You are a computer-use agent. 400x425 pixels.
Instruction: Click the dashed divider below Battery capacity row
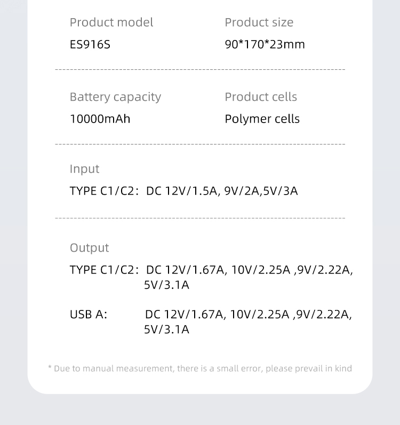tap(200, 144)
